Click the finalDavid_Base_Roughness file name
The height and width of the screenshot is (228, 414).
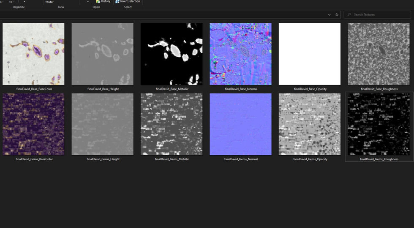pos(379,89)
